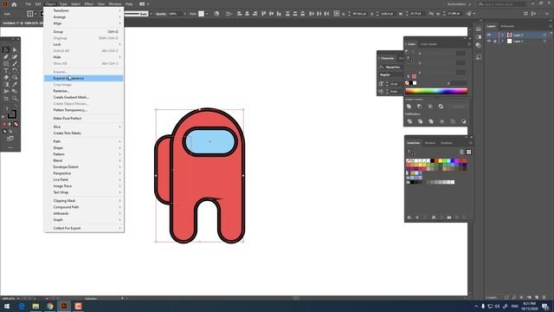This screenshot has height=312, width=554.
Task: Select the Direct Selection tool
Action: (x=15, y=50)
